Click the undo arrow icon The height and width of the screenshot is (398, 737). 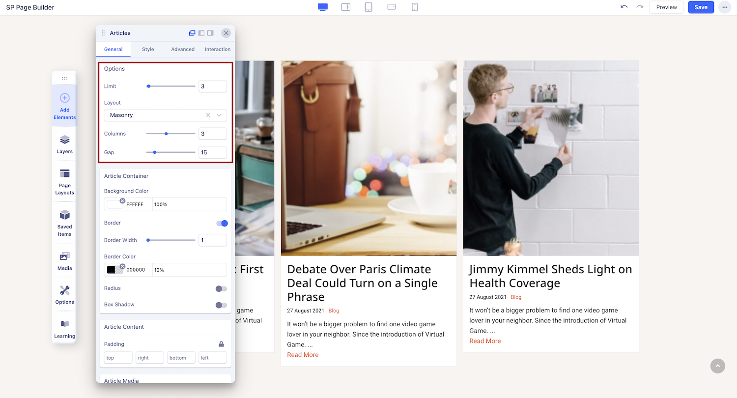624,7
